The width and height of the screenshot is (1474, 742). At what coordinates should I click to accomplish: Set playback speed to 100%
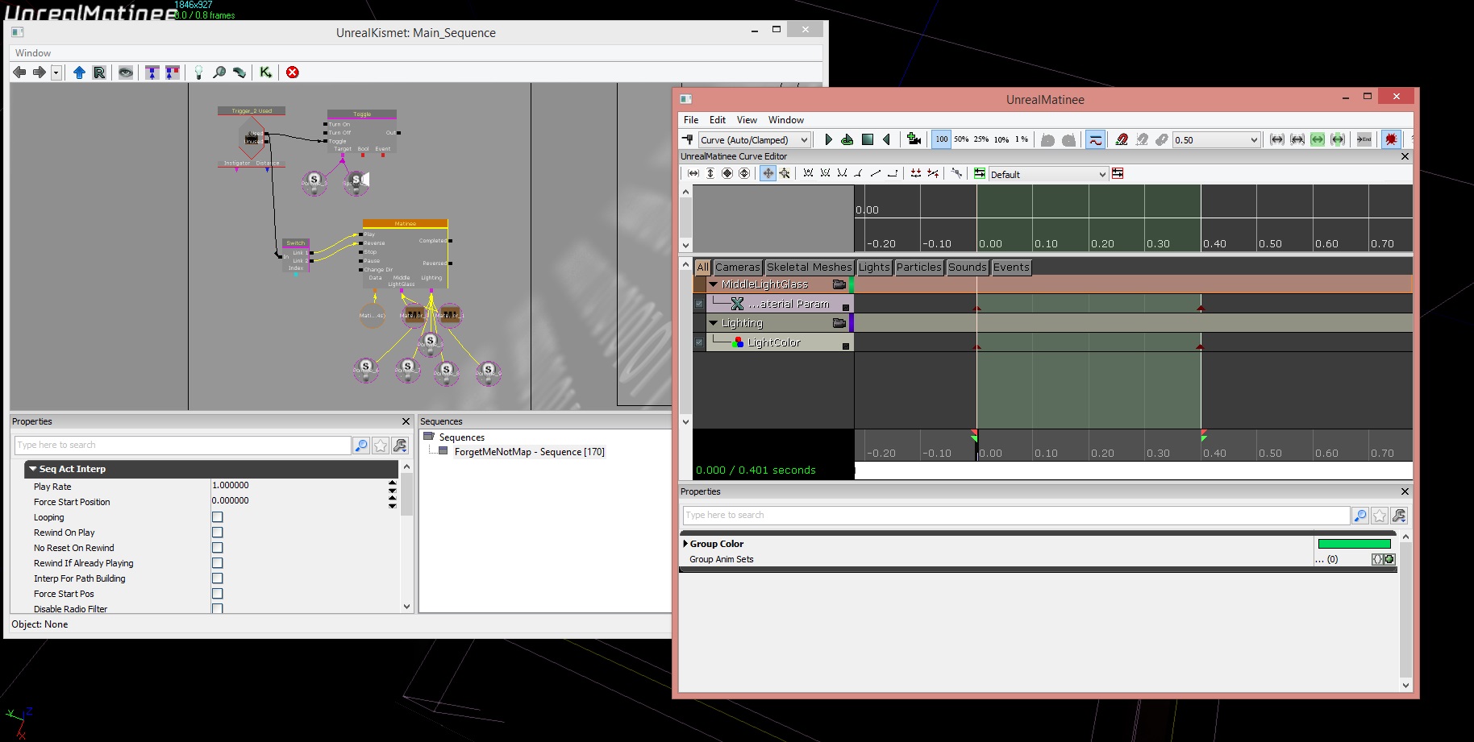click(942, 139)
